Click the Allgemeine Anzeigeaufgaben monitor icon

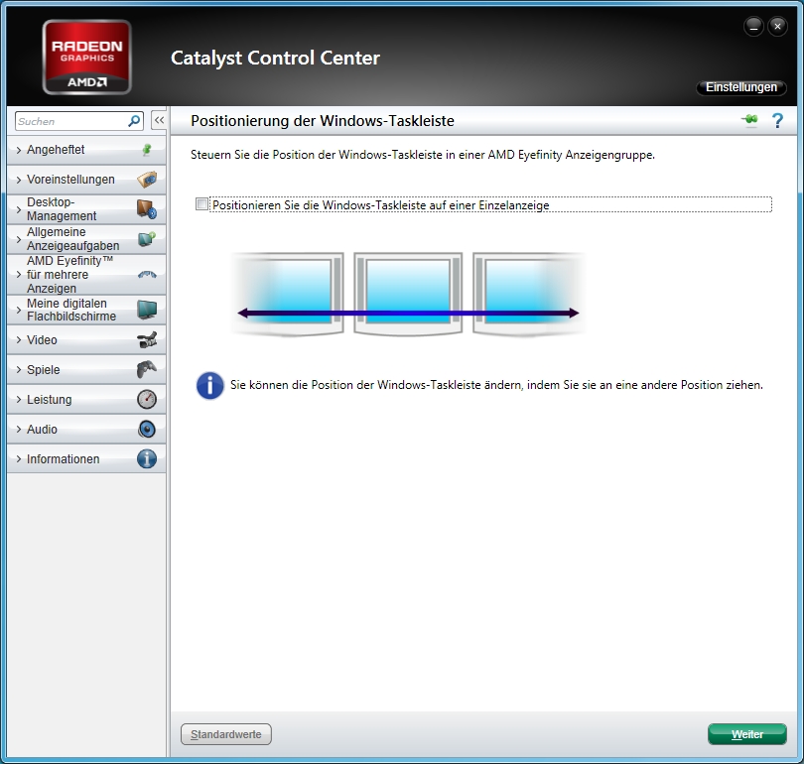click(147, 239)
